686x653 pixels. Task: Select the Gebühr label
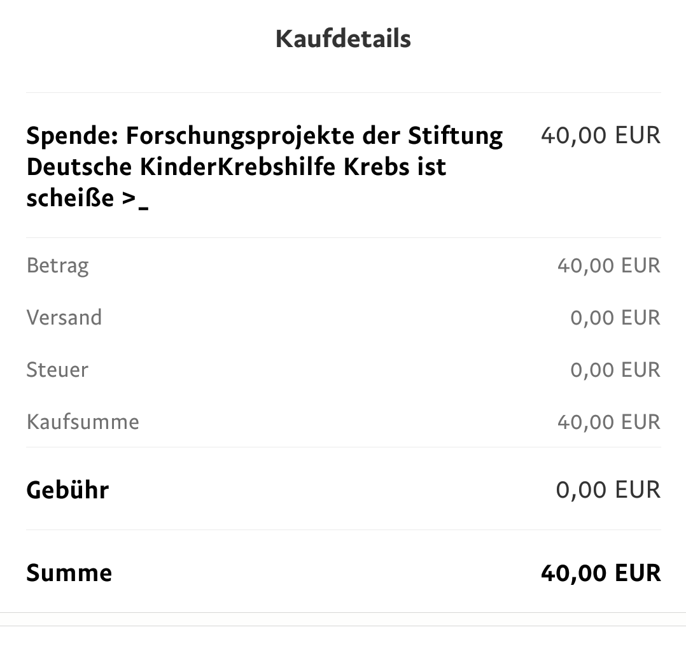67,489
